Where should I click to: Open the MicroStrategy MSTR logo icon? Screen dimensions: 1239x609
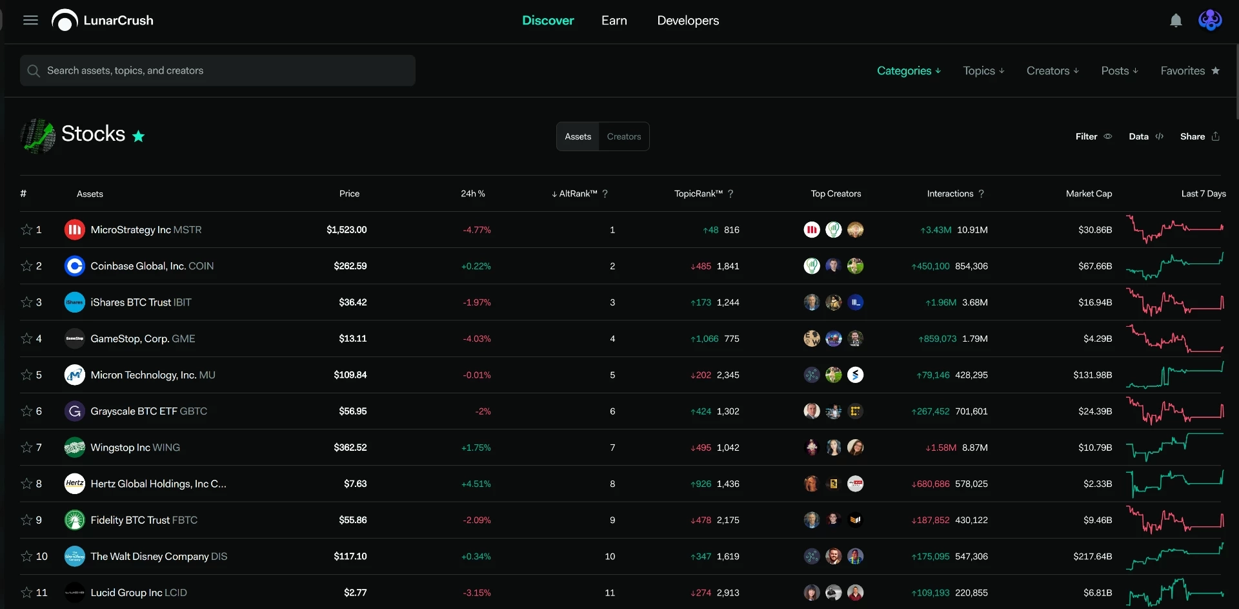click(x=75, y=229)
